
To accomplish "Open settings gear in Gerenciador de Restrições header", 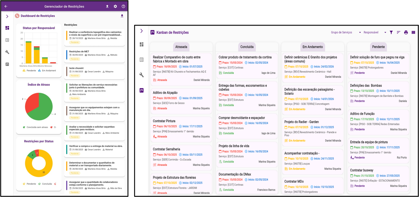I will [115, 6].
